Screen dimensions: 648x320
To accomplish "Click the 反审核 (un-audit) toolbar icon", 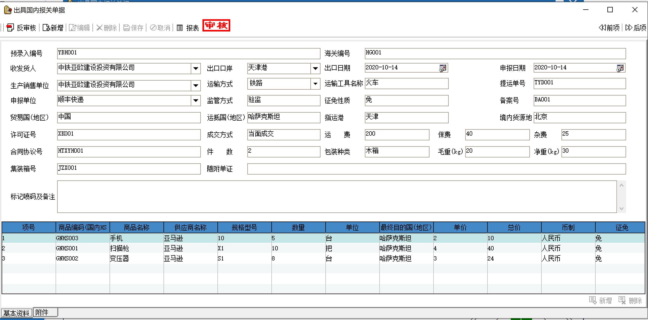I will [x=10, y=27].
